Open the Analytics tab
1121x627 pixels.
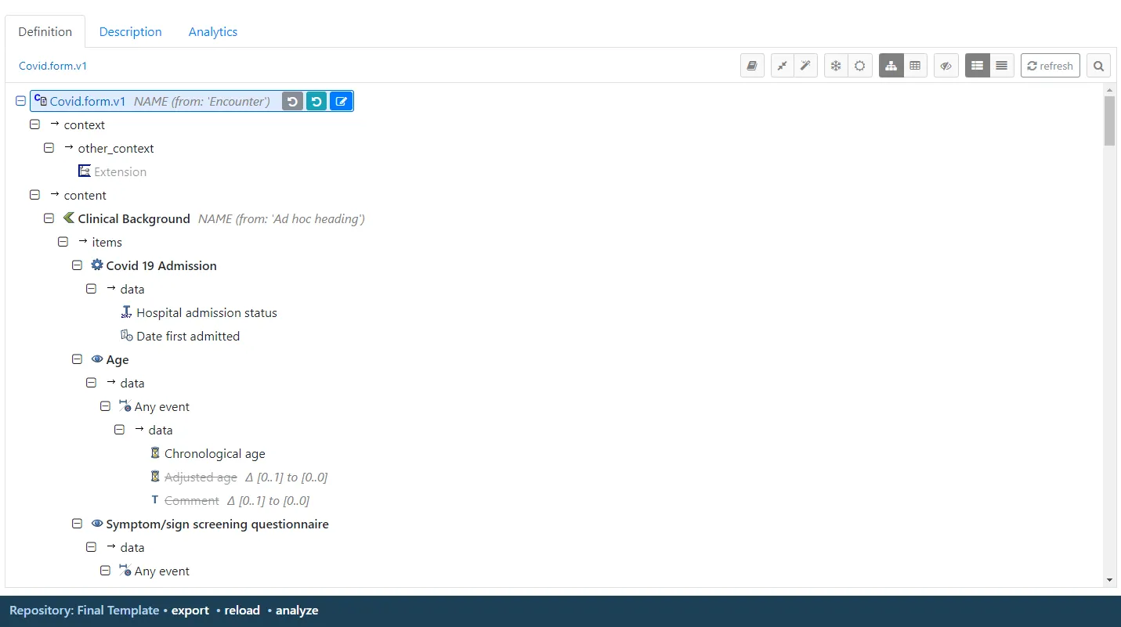click(212, 31)
